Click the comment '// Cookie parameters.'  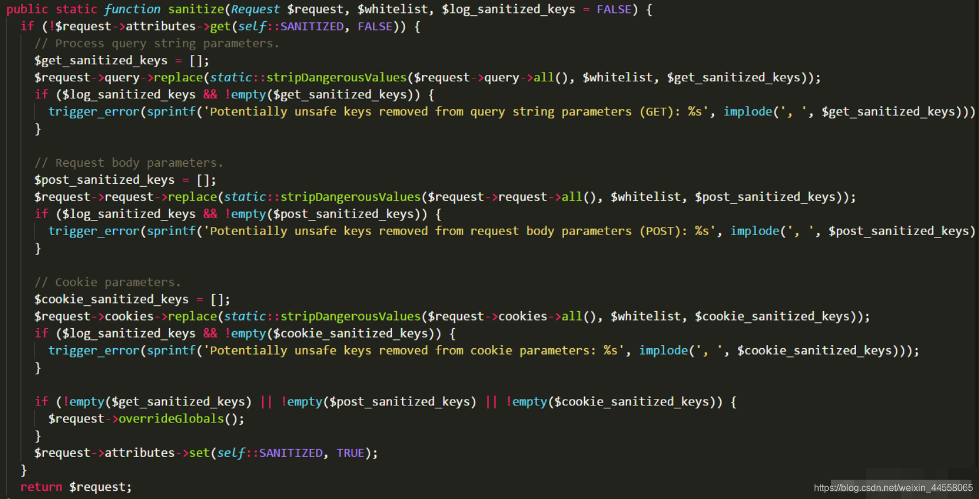[107, 282]
